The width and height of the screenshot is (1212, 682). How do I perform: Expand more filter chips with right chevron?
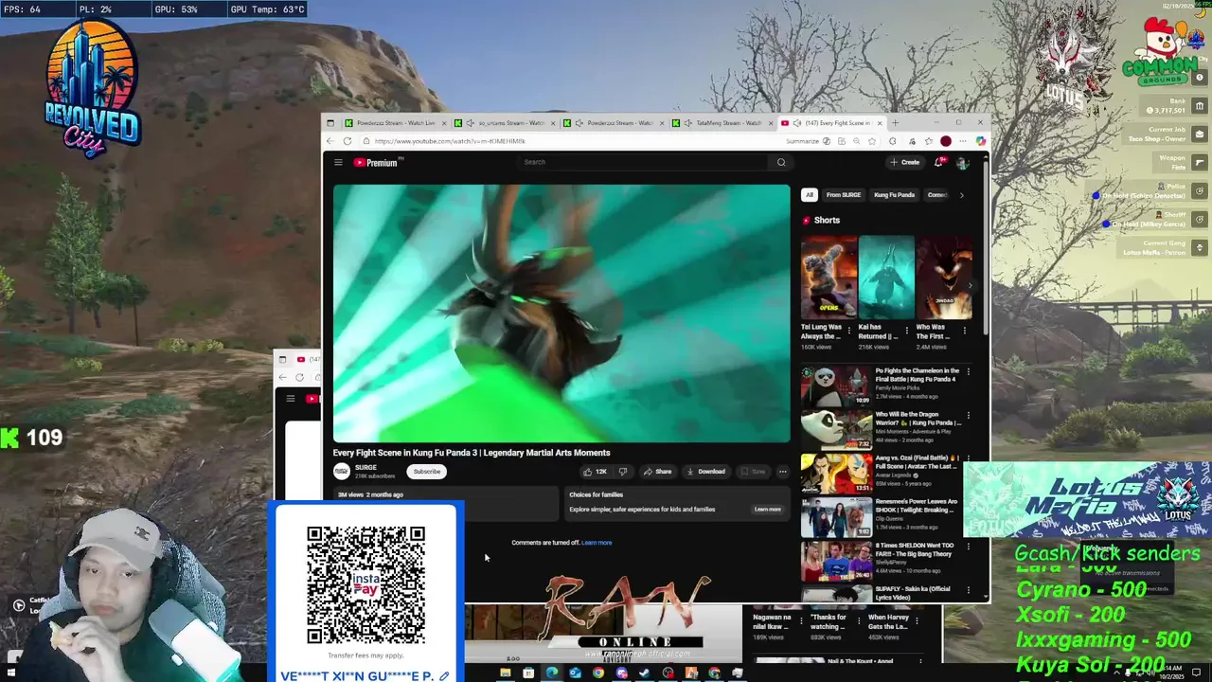pyautogui.click(x=961, y=195)
